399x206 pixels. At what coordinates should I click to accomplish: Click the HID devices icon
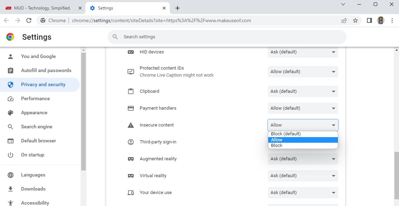pos(130,52)
